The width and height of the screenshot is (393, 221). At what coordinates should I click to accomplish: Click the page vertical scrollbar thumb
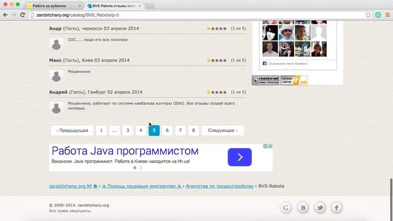pos(391,199)
